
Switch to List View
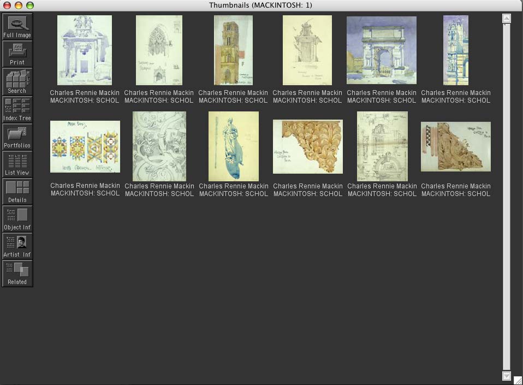(x=17, y=164)
